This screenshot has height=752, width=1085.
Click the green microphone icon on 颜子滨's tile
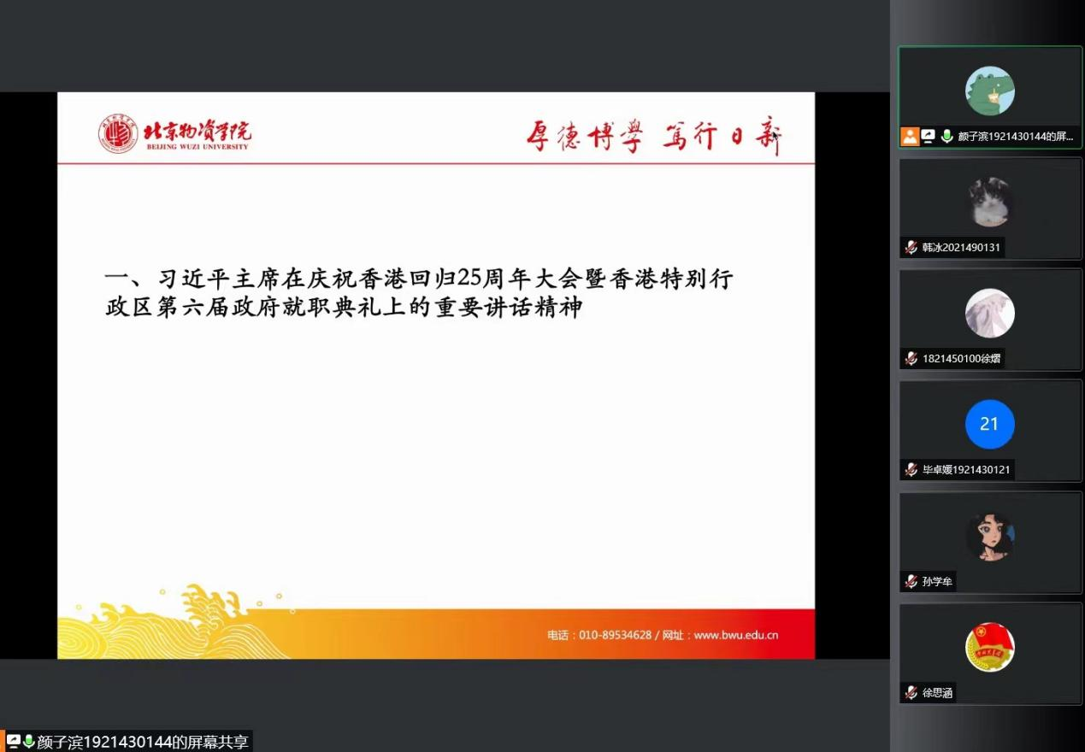pyautogui.click(x=946, y=136)
